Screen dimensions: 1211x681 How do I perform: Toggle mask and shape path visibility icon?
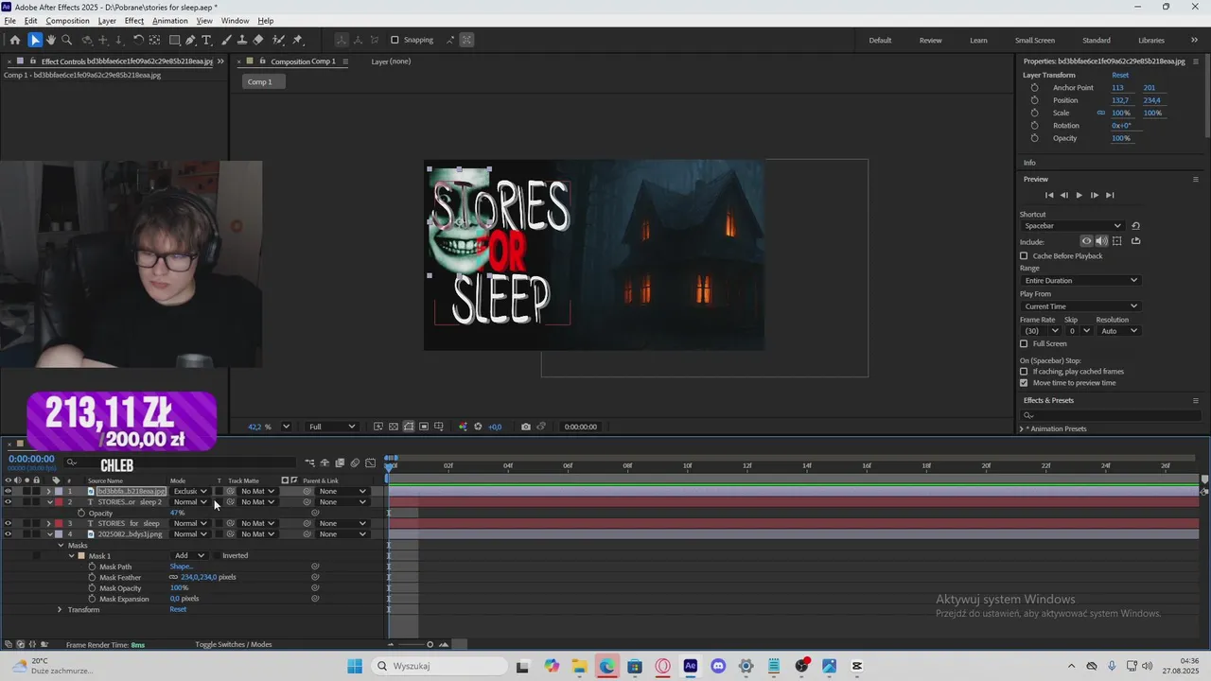[409, 427]
